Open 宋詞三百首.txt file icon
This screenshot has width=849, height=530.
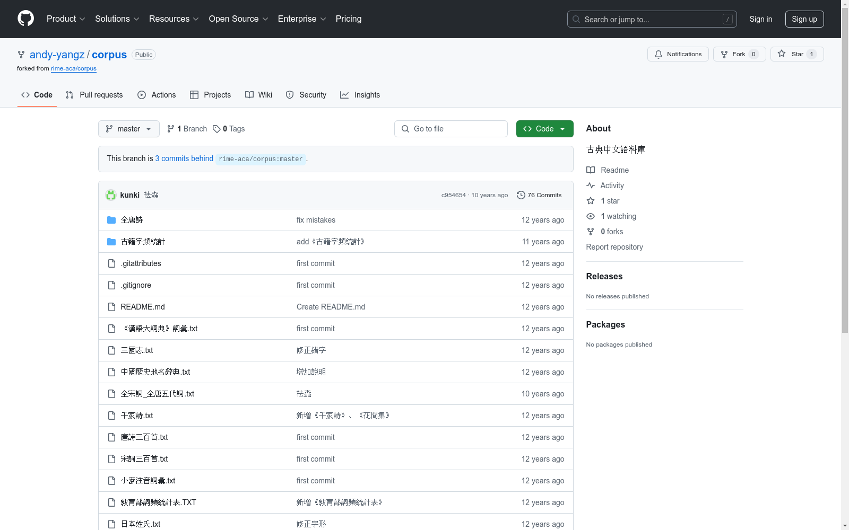tap(111, 459)
